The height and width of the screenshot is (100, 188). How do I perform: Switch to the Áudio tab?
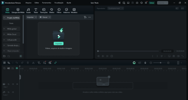[28, 11]
